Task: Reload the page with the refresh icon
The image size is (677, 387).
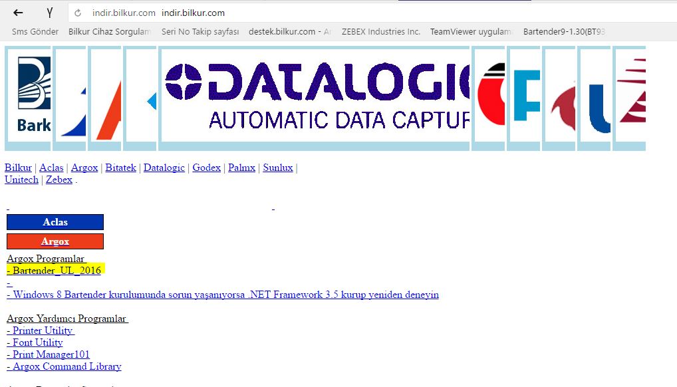Action: tap(78, 13)
